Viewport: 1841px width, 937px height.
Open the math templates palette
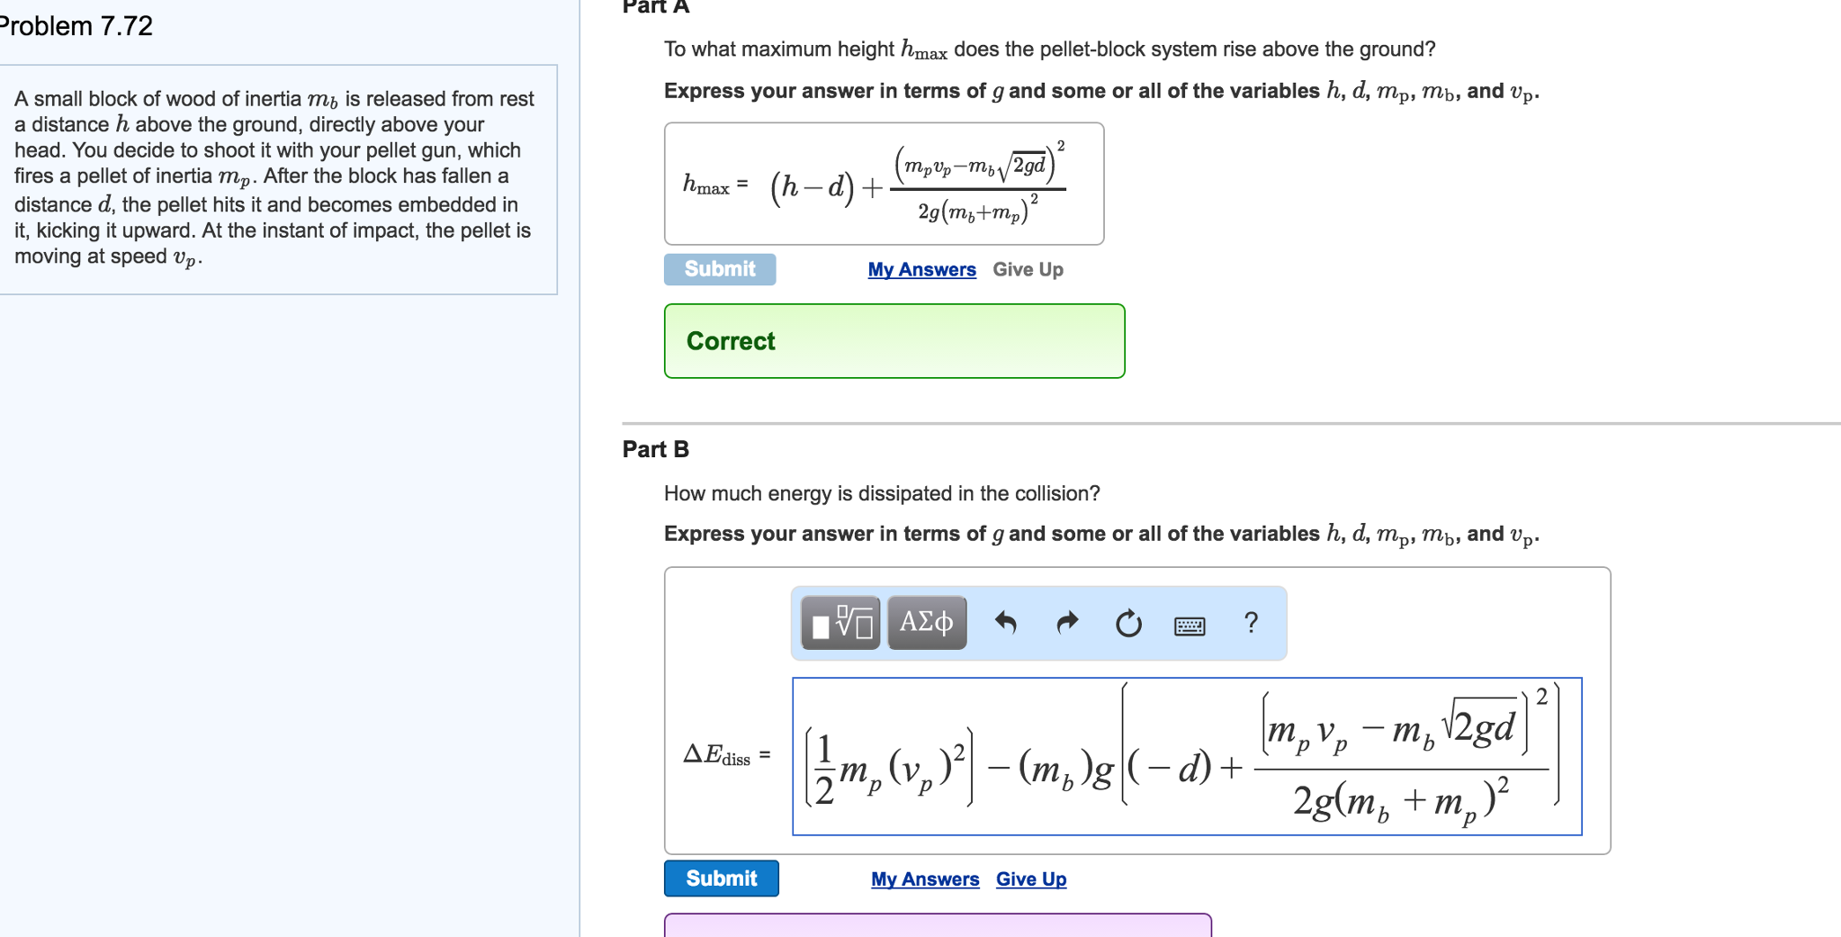(838, 622)
